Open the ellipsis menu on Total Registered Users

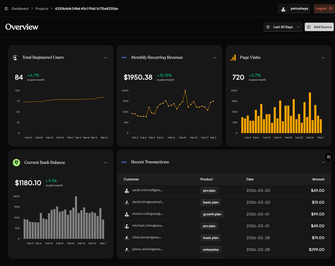click(106, 57)
